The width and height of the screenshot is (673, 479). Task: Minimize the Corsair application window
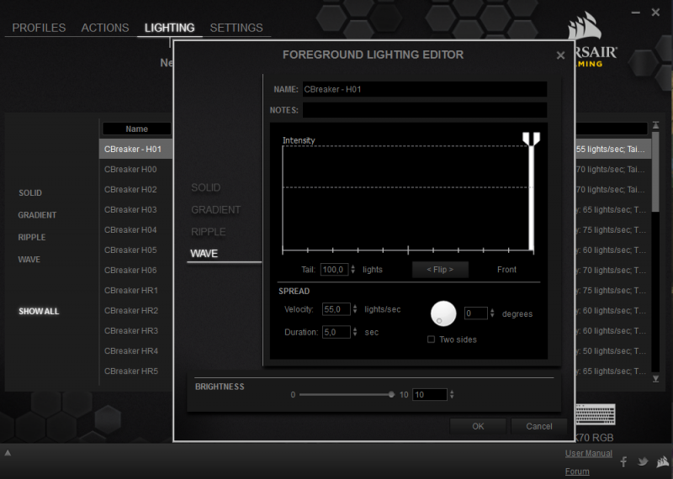636,13
